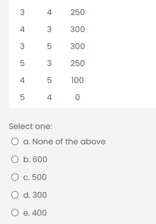
Task: Click the 5 in the bottom-left table cell
Action: [x=22, y=97]
